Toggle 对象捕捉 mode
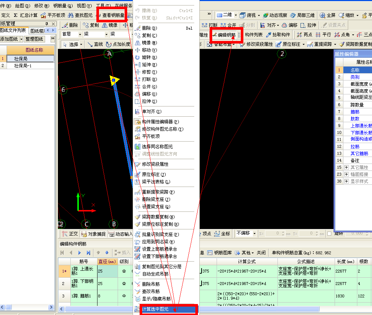This screenshot has height=315, width=372. pyautogui.click(x=93, y=234)
